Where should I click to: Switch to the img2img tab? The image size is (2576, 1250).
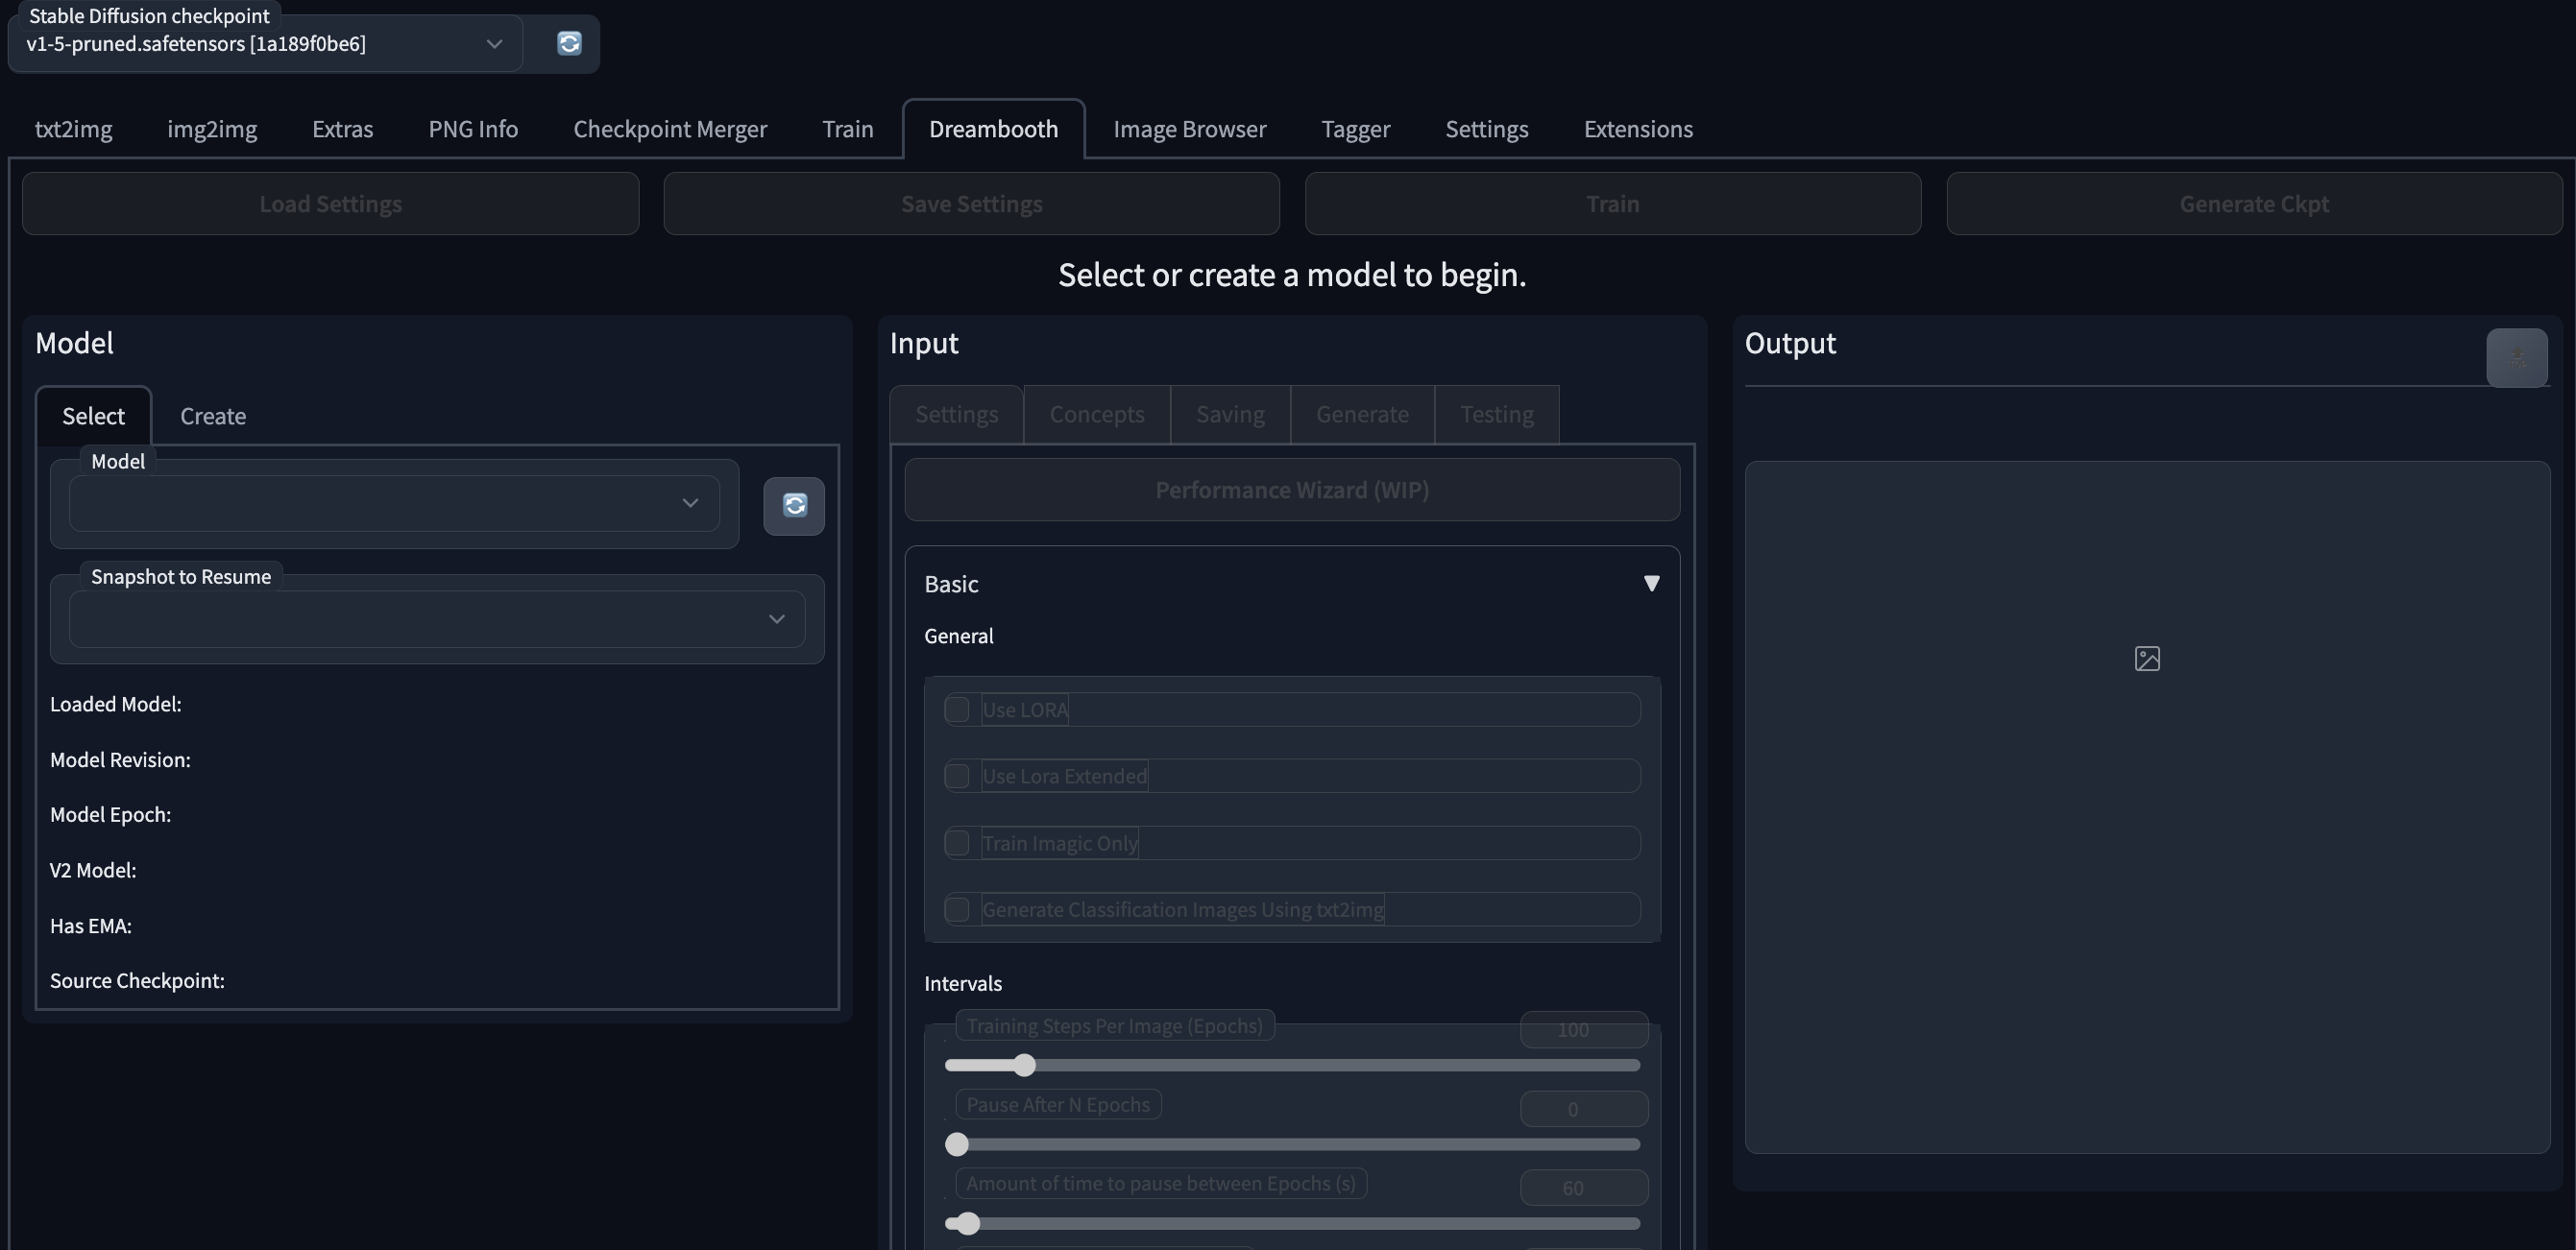coord(212,128)
